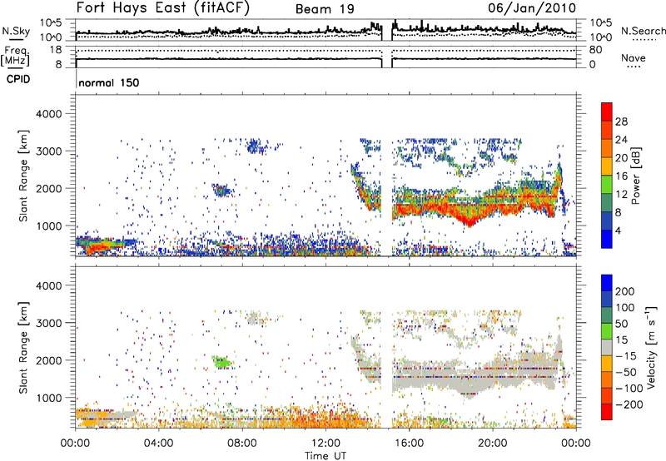Click the "12" Power colorbar label

(621, 195)
